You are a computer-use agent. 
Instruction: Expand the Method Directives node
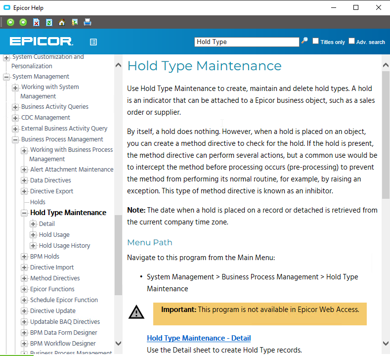pyautogui.click(x=24, y=278)
